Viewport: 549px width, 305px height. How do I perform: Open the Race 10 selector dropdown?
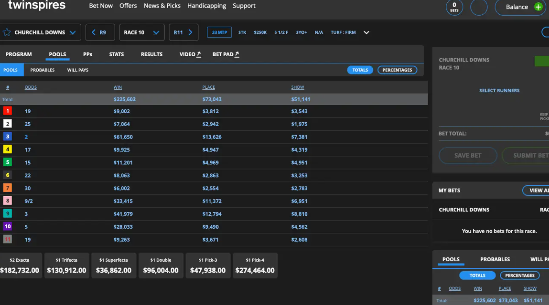pos(142,33)
